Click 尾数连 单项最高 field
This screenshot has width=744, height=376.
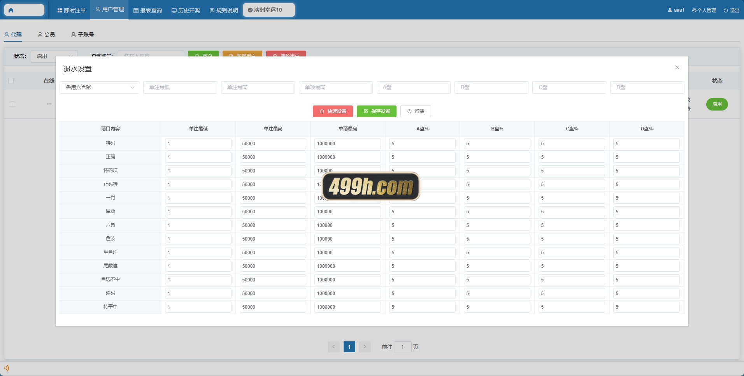(347, 266)
